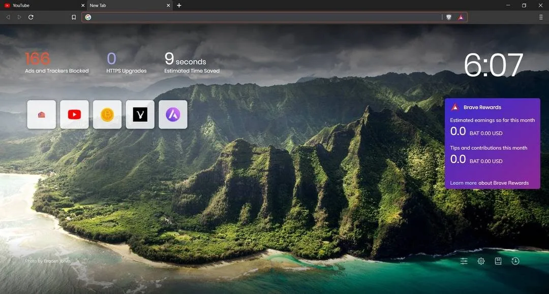Click the 6:07 clock widget
The image size is (549, 294).
pyautogui.click(x=493, y=65)
